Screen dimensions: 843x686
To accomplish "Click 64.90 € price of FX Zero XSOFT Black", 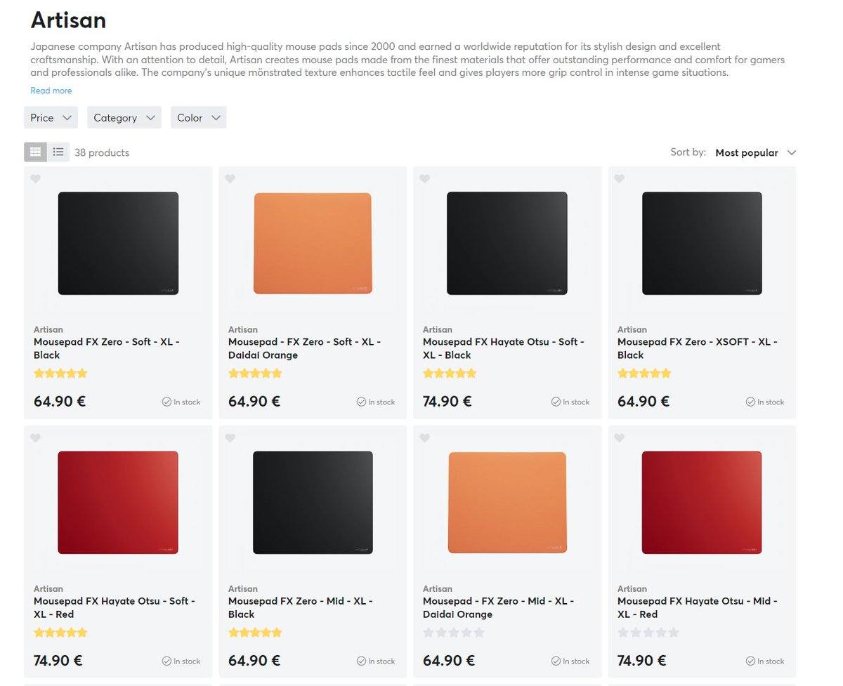I will click(643, 402).
